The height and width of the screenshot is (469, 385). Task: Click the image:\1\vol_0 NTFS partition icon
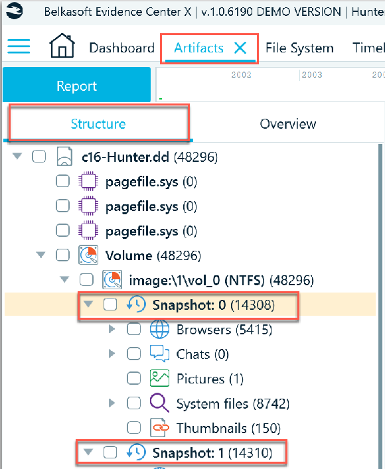click(x=112, y=280)
